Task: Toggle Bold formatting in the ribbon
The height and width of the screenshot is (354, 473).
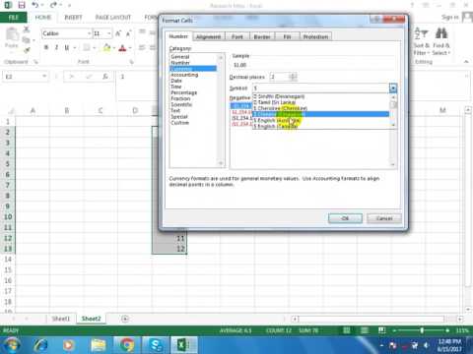Action: click(46, 48)
